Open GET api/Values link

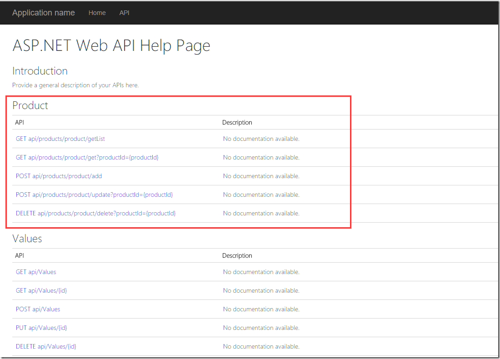(36, 272)
